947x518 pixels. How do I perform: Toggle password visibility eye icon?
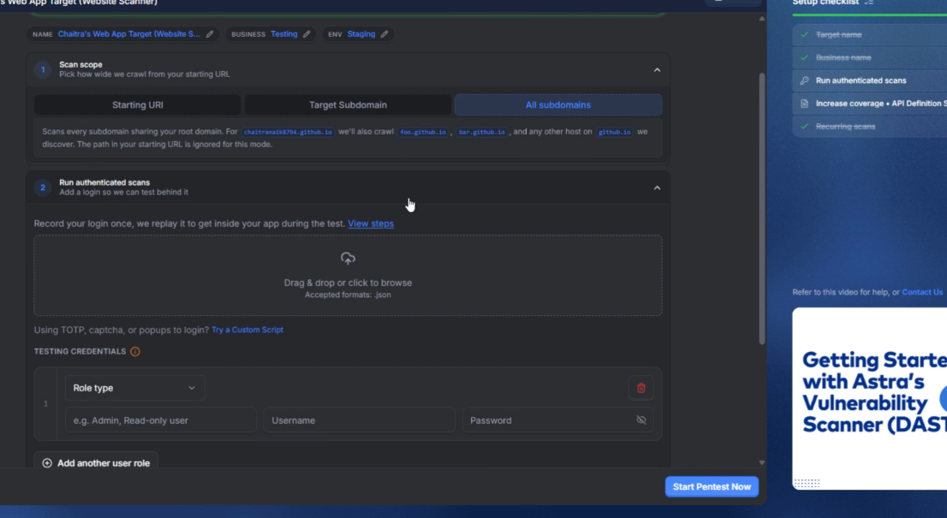tap(641, 420)
